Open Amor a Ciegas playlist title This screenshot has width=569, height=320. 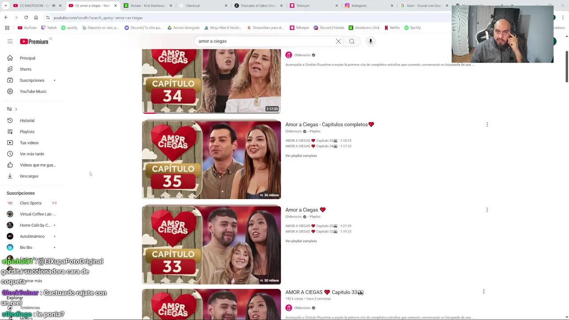(x=305, y=210)
